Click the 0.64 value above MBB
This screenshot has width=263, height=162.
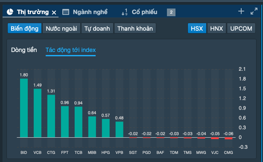click(92, 113)
